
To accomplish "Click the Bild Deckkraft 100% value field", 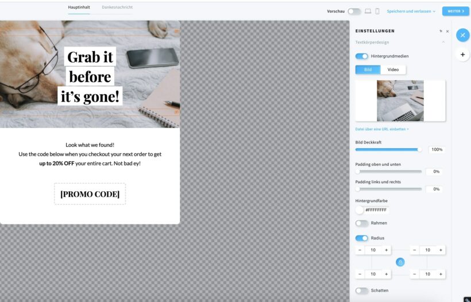I will tap(437, 149).
